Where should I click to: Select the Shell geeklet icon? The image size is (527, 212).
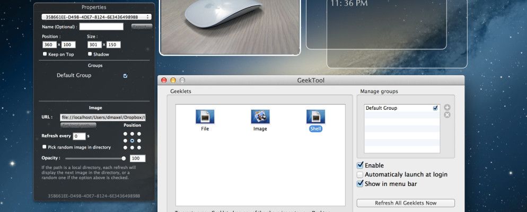pyautogui.click(x=315, y=117)
